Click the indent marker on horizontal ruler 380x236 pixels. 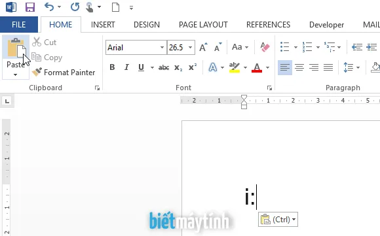[244, 102]
